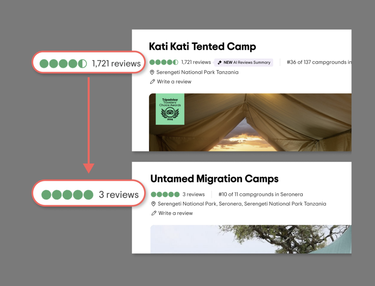Select Write a review for Untamed Migration Camps
Image resolution: width=375 pixels, height=286 pixels.
(x=175, y=213)
